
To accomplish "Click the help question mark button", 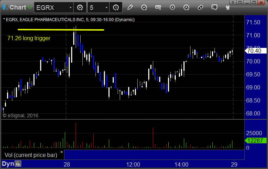I will coord(233,2).
